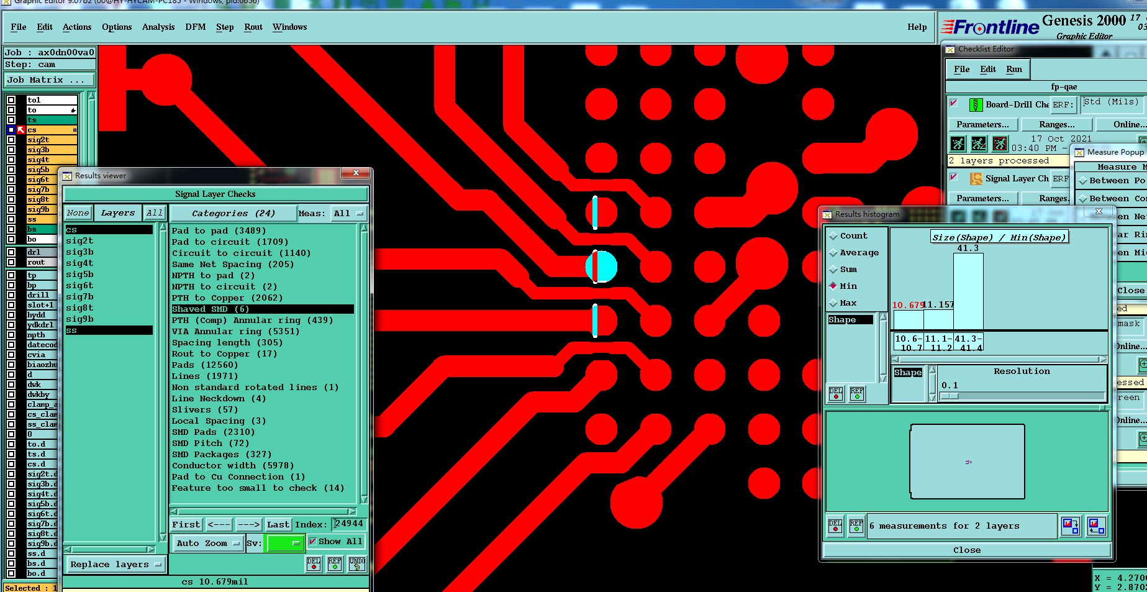Image resolution: width=1147 pixels, height=592 pixels.
Task: Toggle display box for layer sig2t
Action: tap(11, 140)
